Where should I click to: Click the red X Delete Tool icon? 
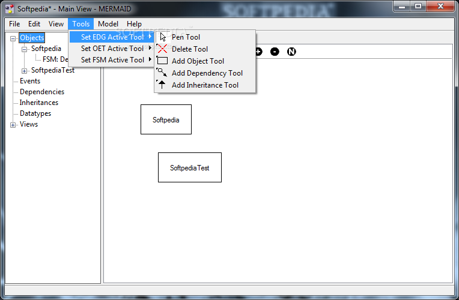(x=162, y=49)
